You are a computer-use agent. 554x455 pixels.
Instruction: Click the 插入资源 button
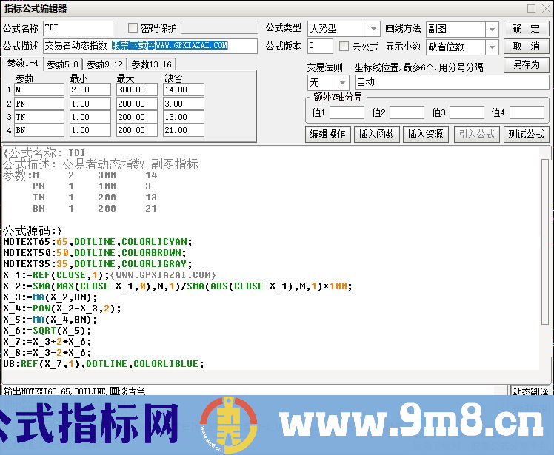point(425,134)
